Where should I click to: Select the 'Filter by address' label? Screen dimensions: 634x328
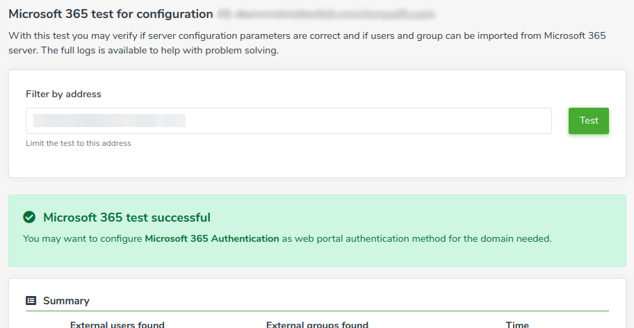[63, 94]
